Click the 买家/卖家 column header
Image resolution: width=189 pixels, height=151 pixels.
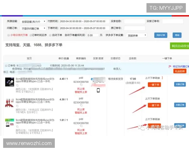[x=98, y=59]
